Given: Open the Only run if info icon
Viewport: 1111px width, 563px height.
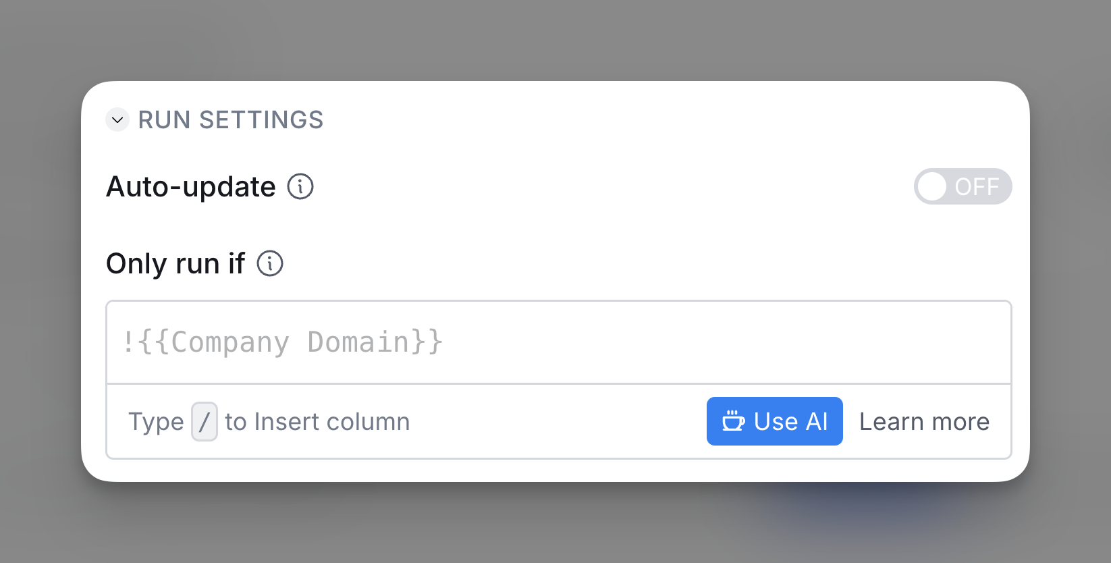Looking at the screenshot, I should pyautogui.click(x=270, y=263).
